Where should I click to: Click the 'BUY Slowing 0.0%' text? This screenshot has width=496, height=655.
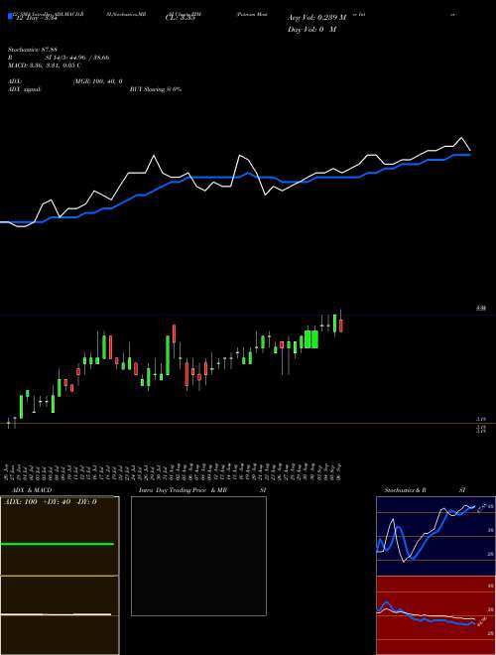(x=156, y=89)
